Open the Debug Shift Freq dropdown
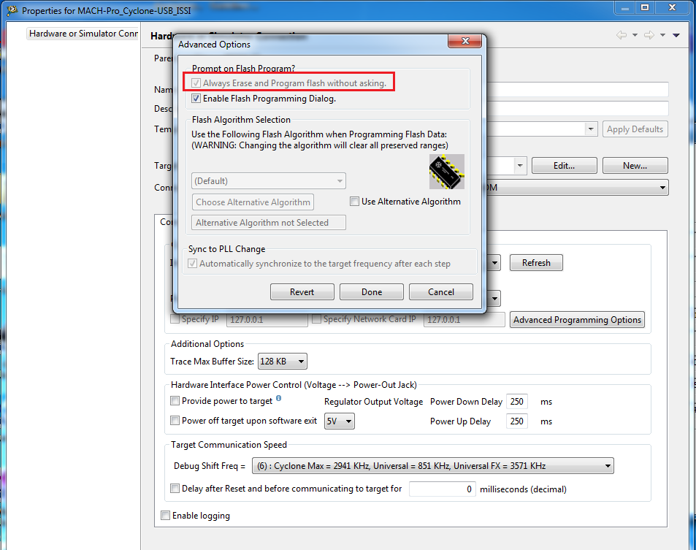Image resolution: width=696 pixels, height=550 pixels. click(x=607, y=465)
